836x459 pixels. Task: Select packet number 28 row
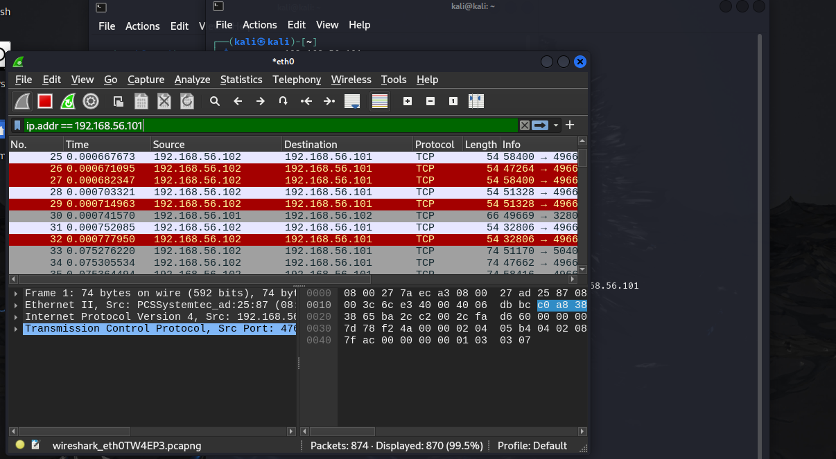pos(293,192)
